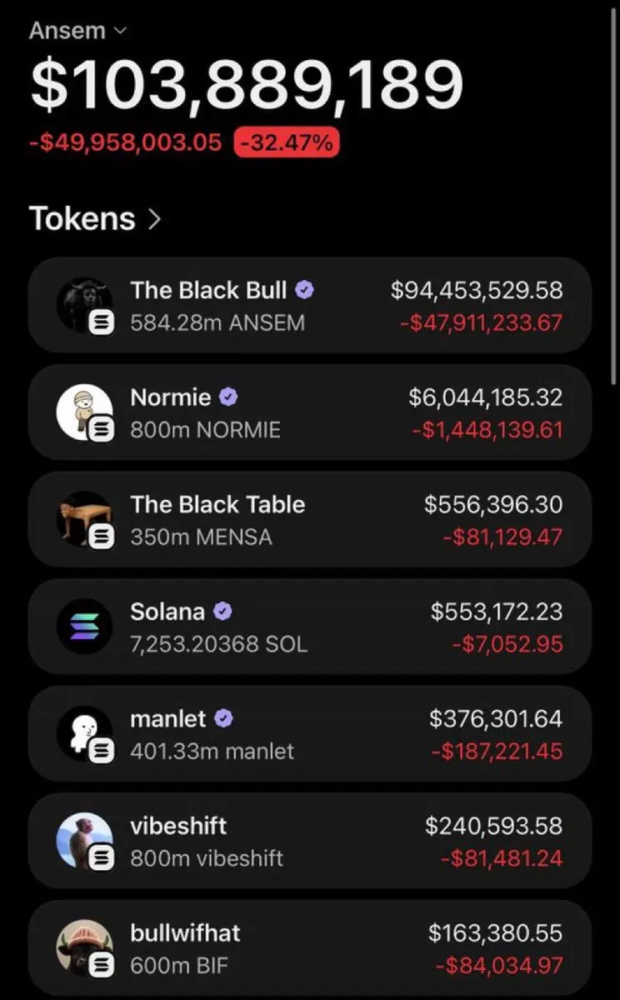
Task: Open the 584.28m ANSEM token row
Action: [310, 305]
